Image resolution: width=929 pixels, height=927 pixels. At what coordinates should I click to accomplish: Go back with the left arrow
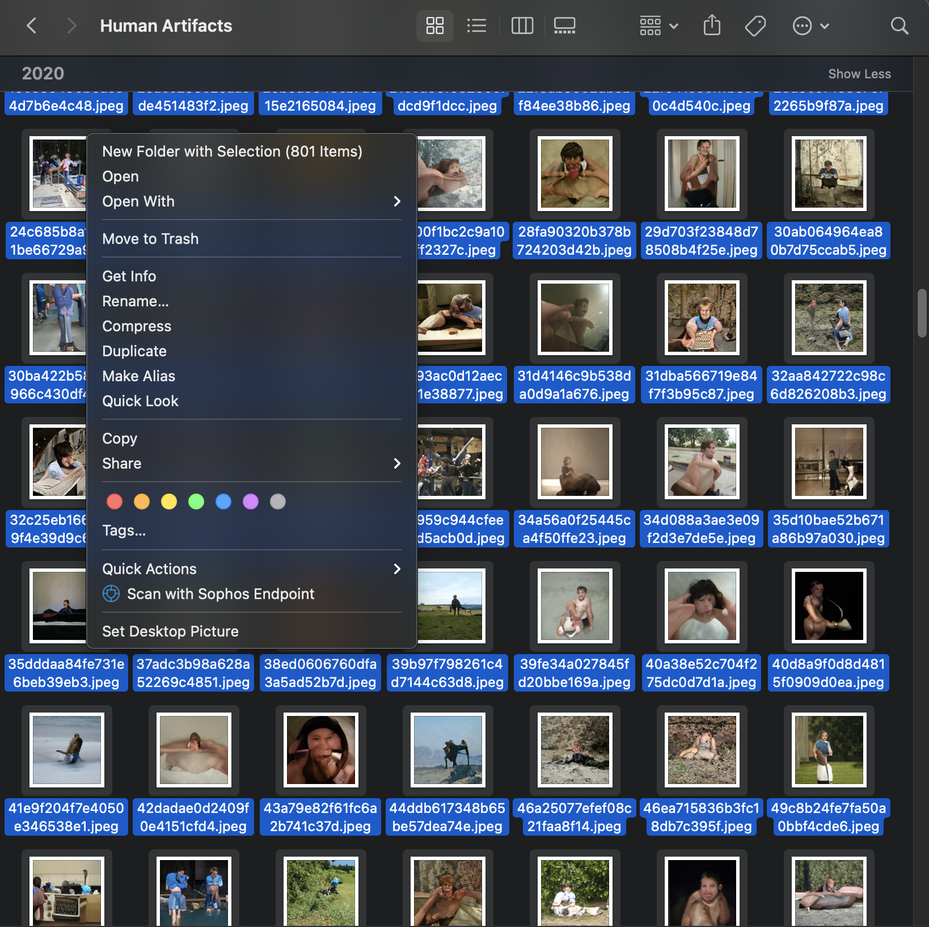coord(32,26)
